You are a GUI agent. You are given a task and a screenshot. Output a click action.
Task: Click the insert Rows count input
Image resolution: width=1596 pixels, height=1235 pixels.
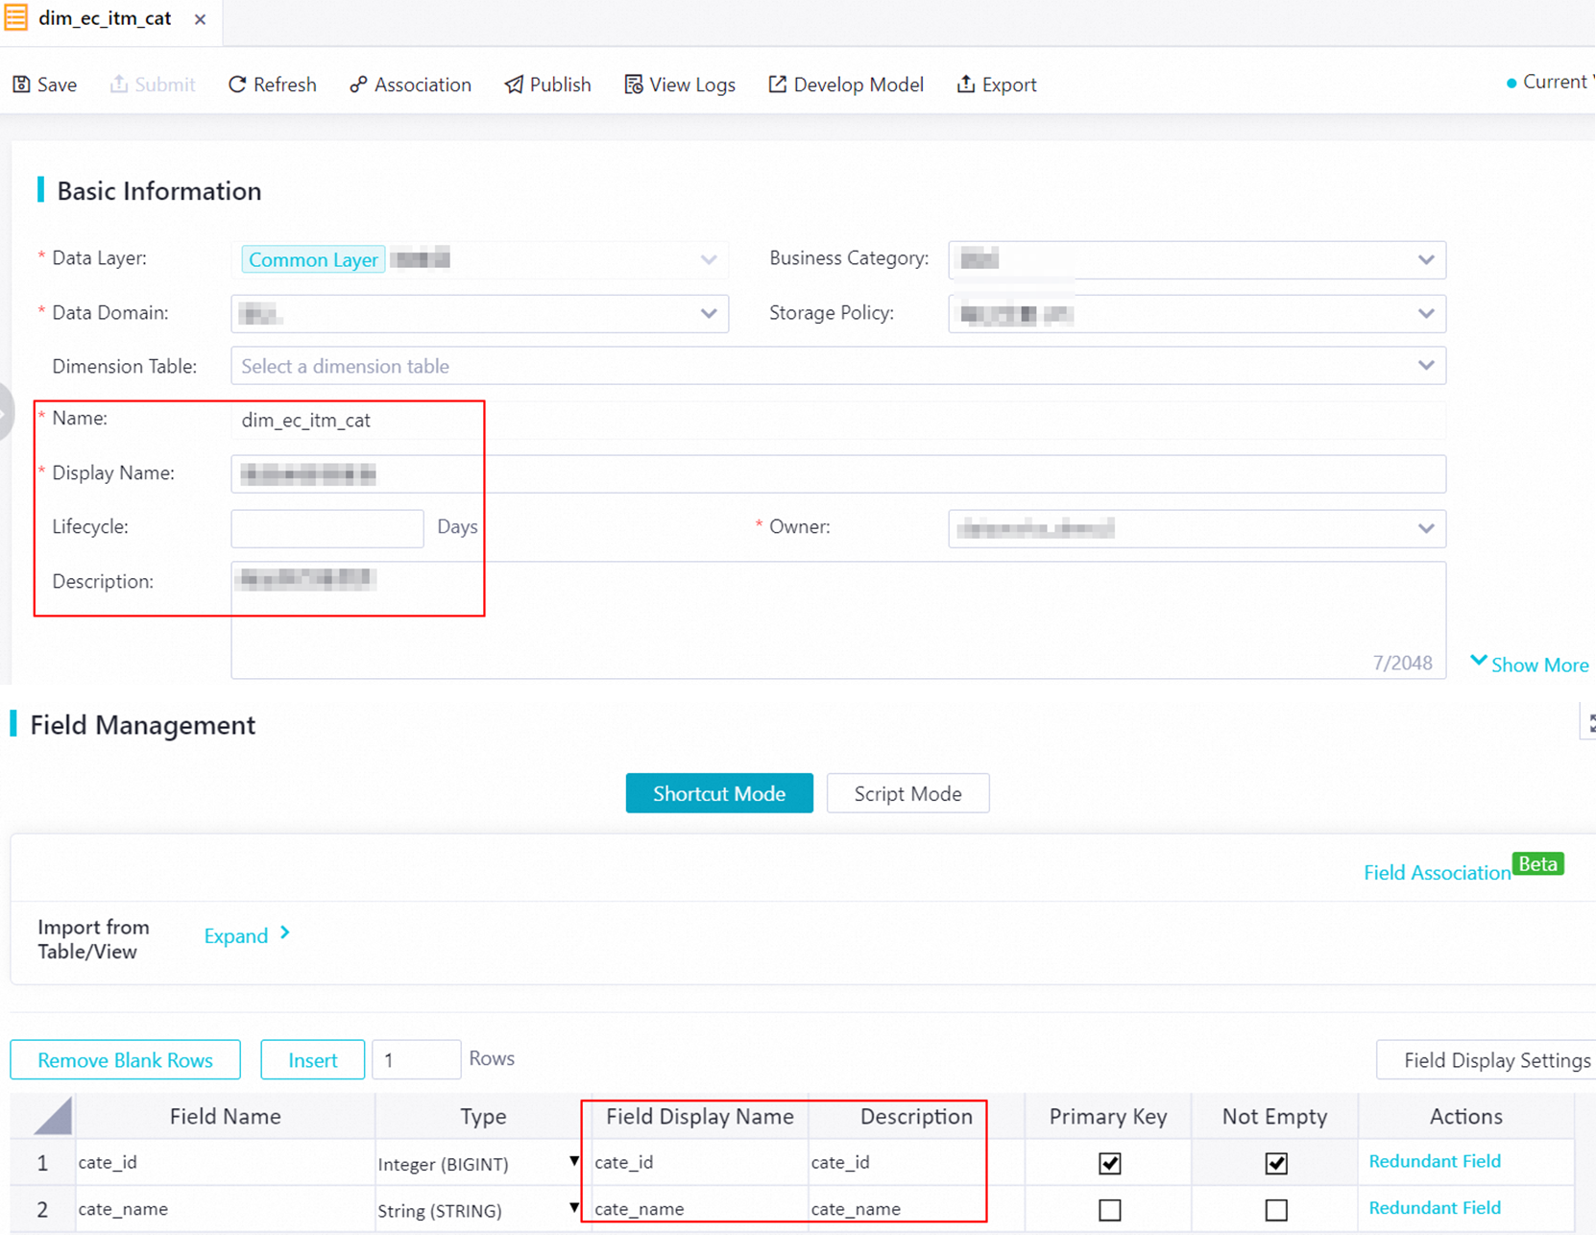click(416, 1060)
